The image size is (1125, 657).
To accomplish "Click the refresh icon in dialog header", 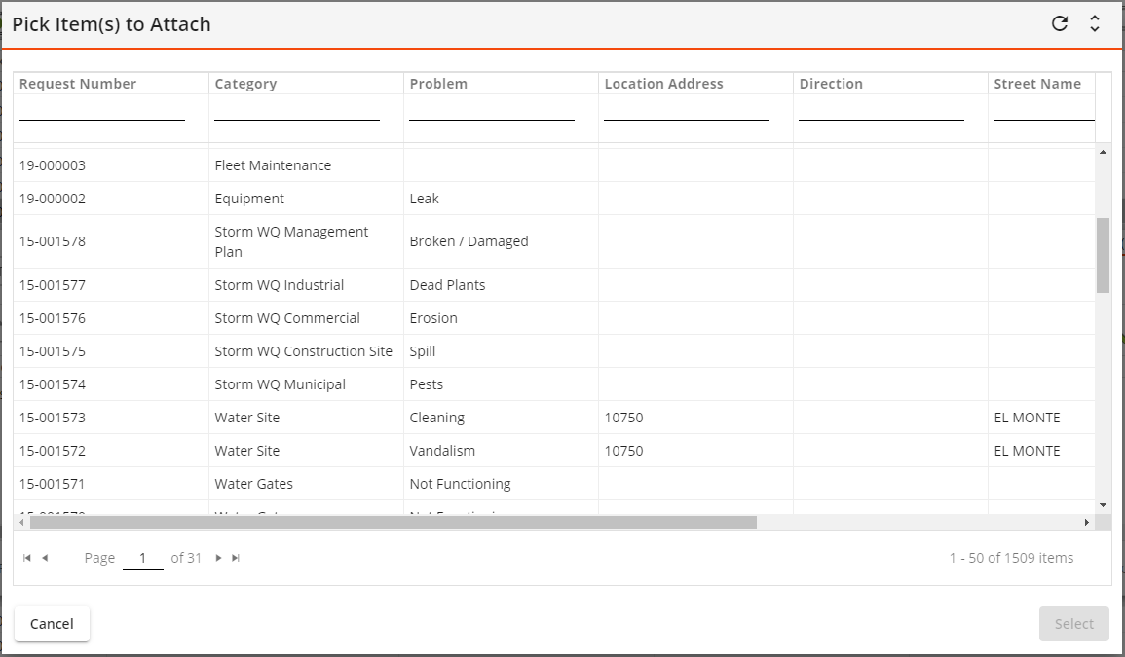I will pyautogui.click(x=1060, y=23).
